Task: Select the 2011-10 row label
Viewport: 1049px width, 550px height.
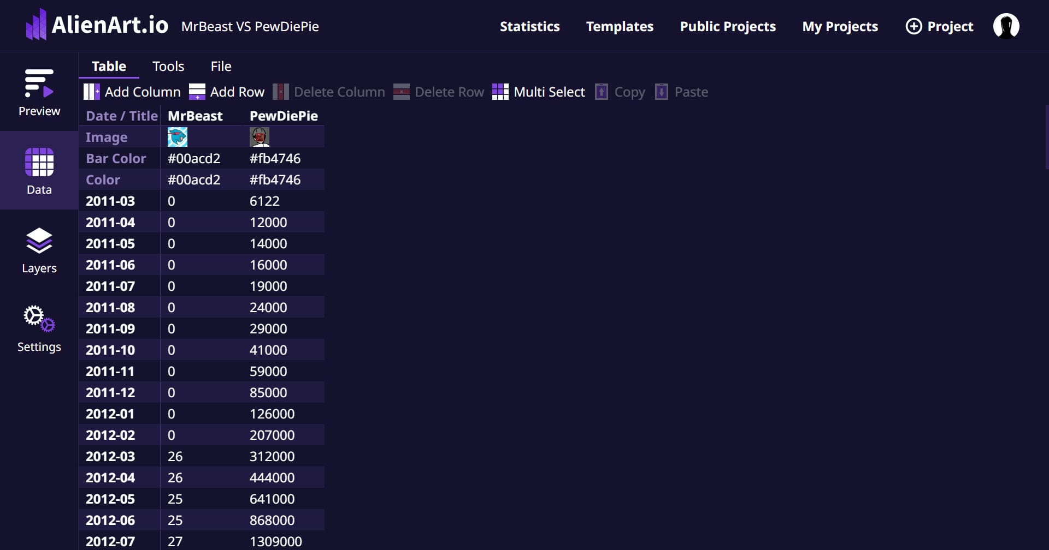Action: (120, 350)
